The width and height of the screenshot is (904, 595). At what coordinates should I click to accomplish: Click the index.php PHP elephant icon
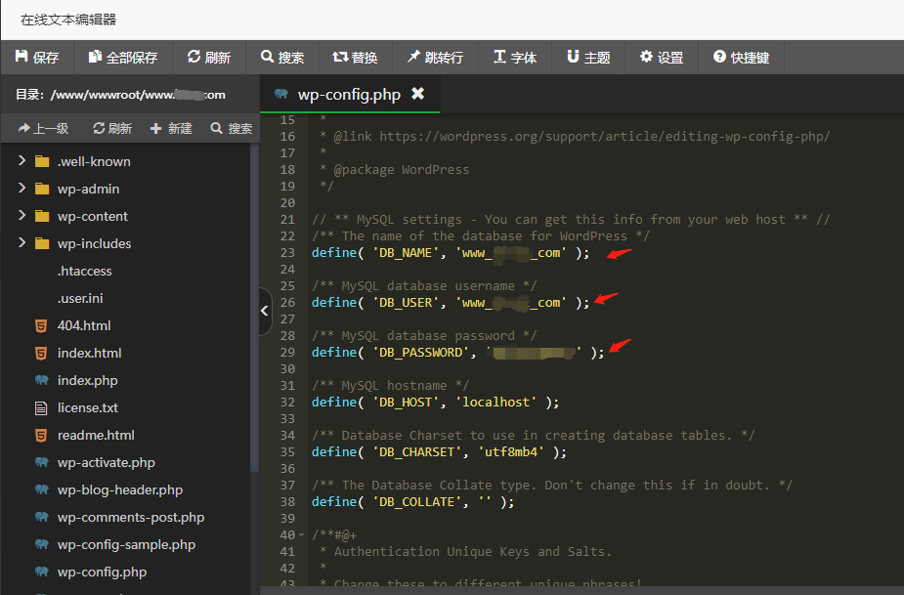[41, 380]
